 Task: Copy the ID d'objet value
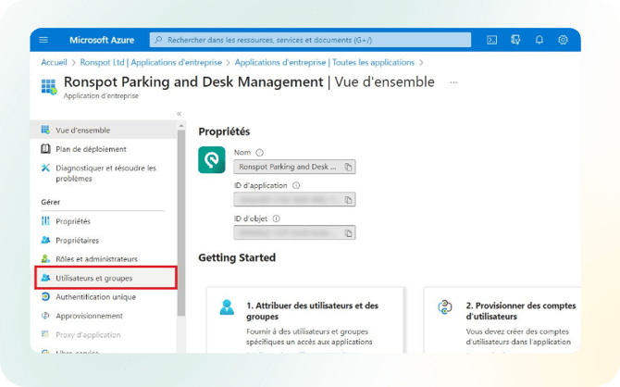coord(348,233)
